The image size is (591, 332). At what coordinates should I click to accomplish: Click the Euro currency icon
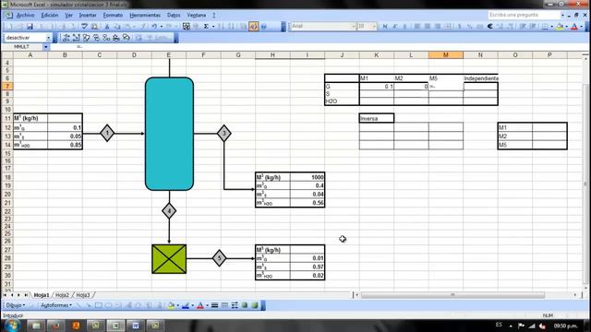(490, 27)
